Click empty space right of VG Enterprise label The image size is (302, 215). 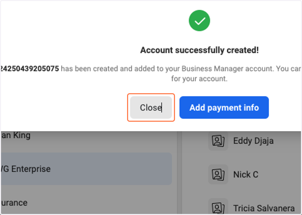(x=111, y=169)
